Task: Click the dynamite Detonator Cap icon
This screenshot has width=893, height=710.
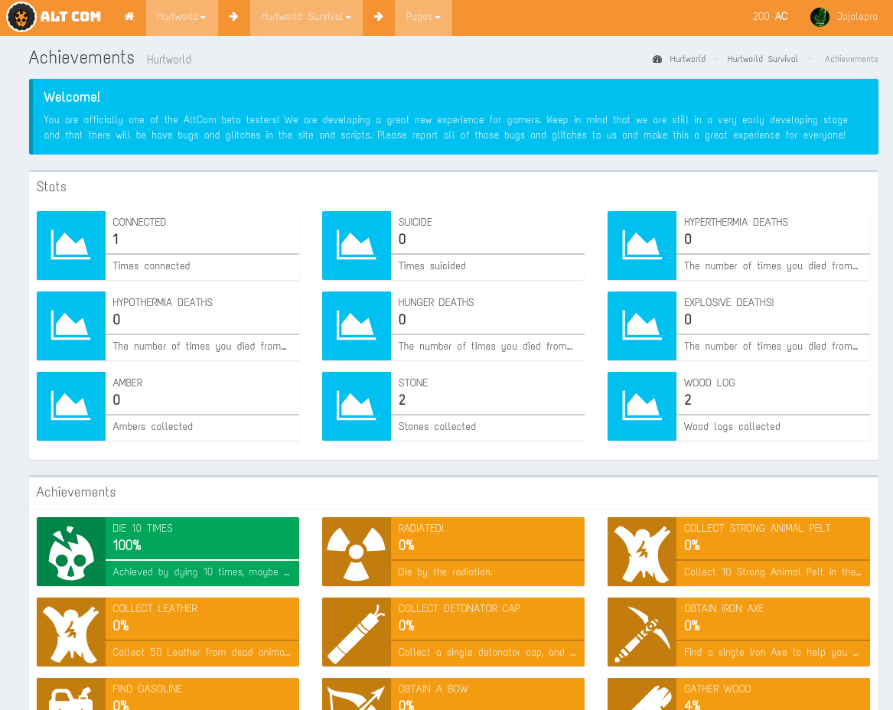Action: 356,632
